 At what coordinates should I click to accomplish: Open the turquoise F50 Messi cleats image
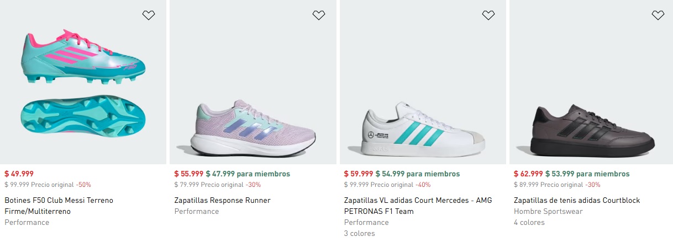click(x=83, y=83)
